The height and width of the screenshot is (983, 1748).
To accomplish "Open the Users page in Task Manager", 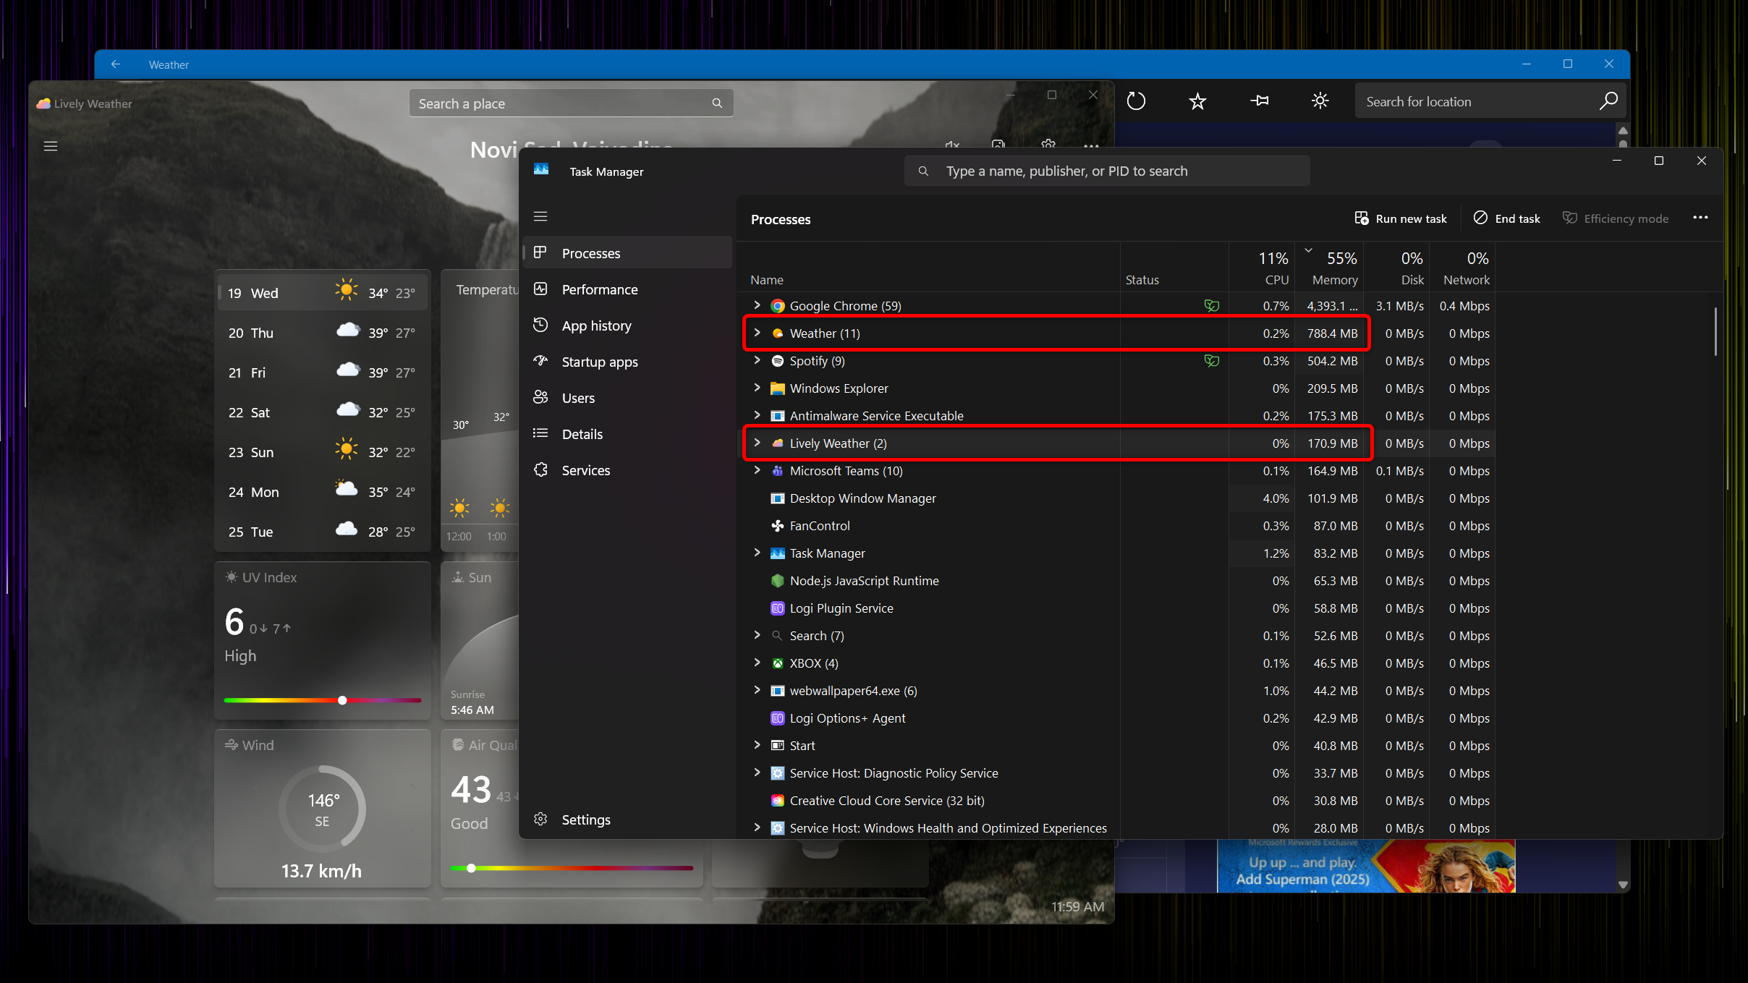I will click(x=627, y=398).
